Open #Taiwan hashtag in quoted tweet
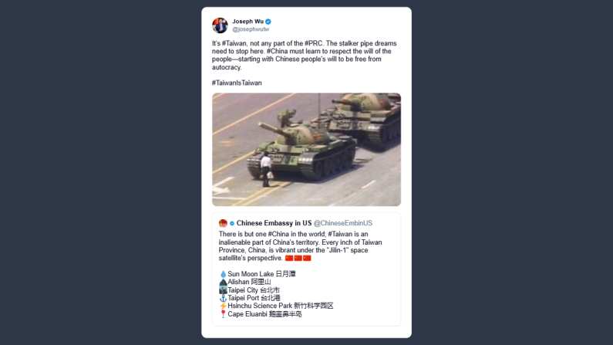 [x=340, y=234]
